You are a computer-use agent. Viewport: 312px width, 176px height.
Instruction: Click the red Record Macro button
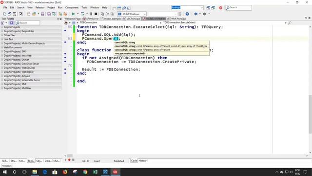[69, 160]
